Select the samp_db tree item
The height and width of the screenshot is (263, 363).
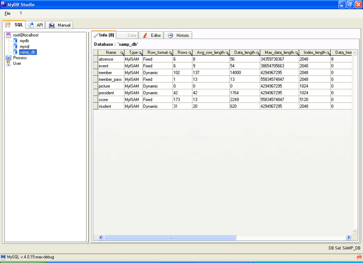tap(28, 52)
